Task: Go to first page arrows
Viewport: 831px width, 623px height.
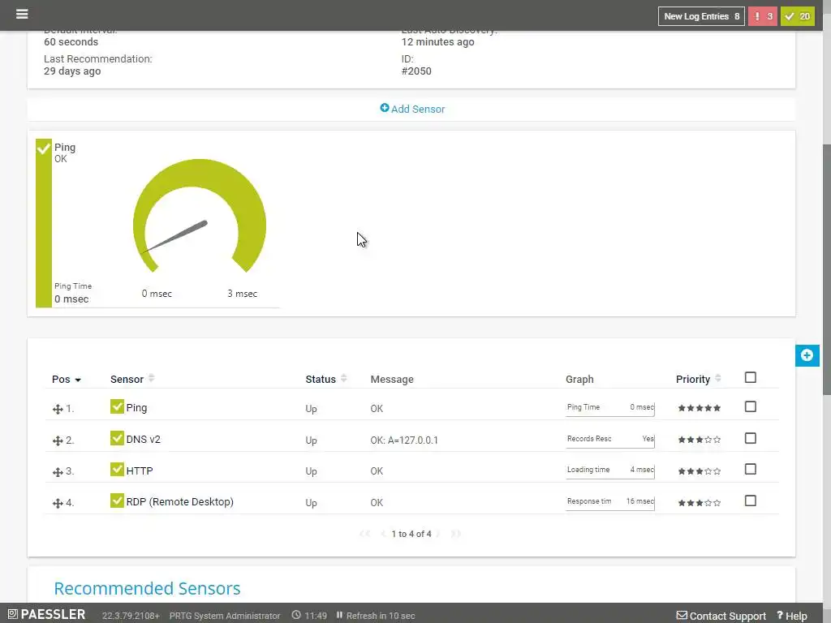Action: [364, 534]
